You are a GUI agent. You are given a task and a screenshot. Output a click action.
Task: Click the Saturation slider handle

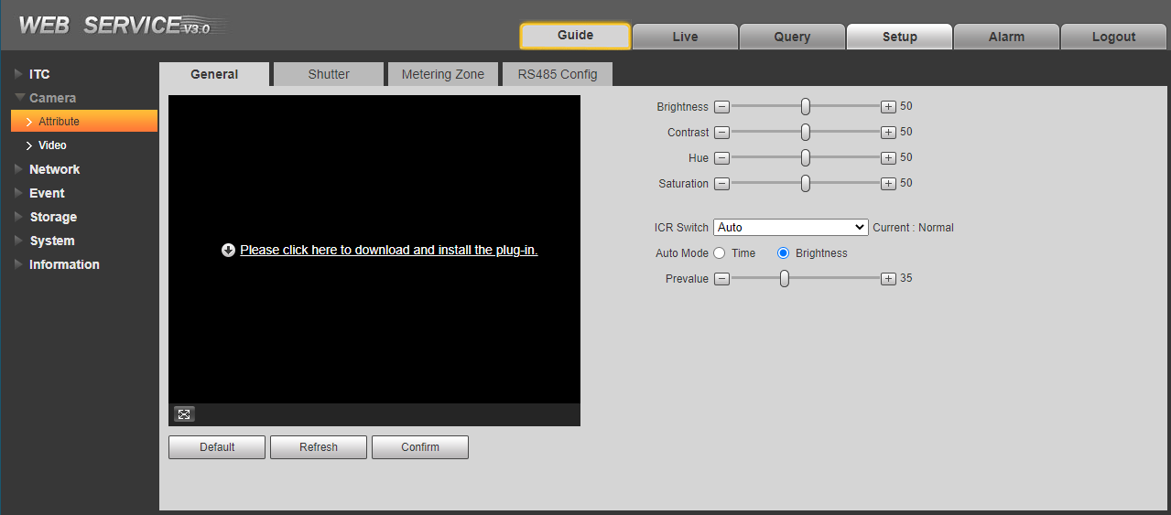click(x=806, y=184)
